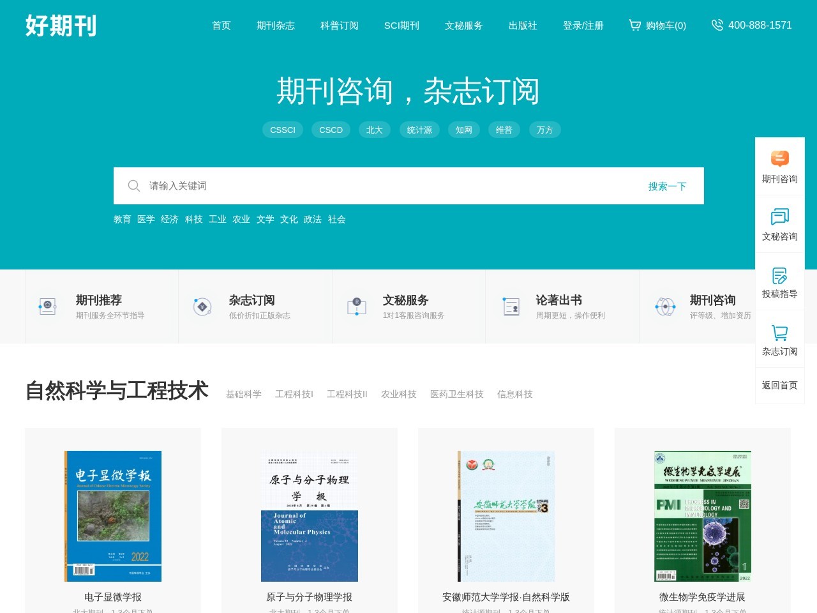817x613 pixels.
Task: Click the 投稿指导 sidebar icon
Action: pos(779,275)
